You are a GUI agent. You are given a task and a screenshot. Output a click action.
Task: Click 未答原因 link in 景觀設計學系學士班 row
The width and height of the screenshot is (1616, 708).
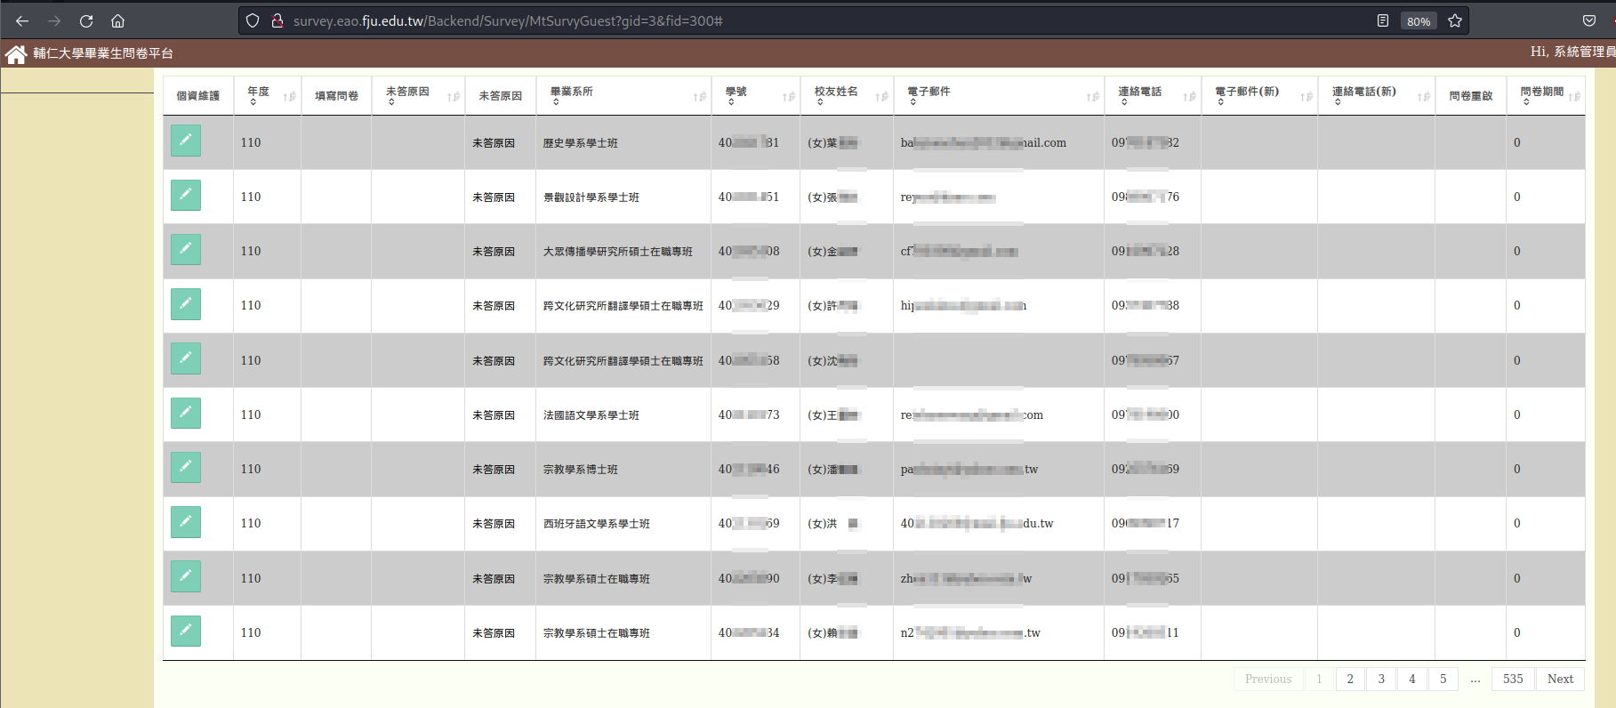pos(494,197)
